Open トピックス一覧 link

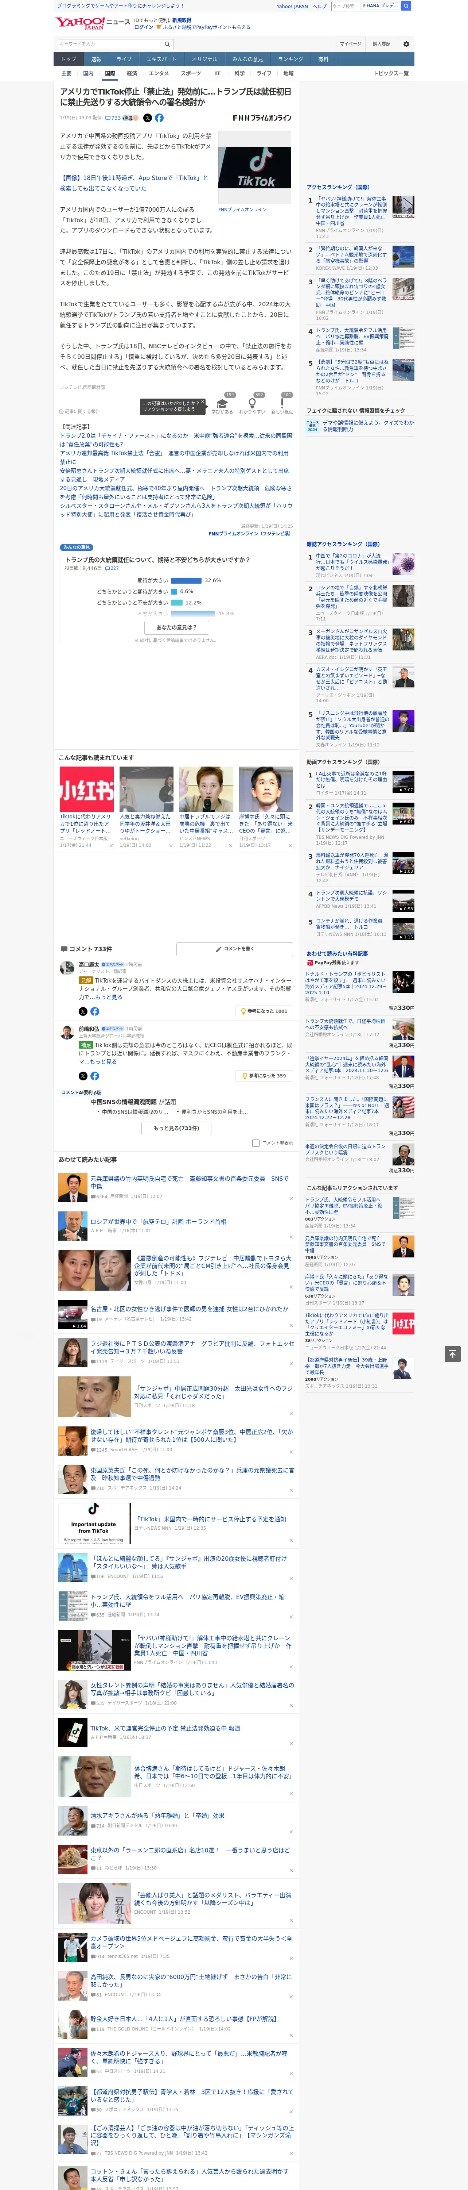(391, 74)
